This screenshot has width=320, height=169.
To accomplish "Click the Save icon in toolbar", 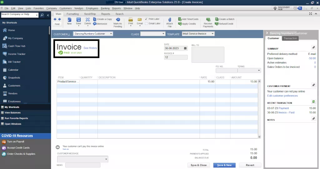I will (78, 20).
